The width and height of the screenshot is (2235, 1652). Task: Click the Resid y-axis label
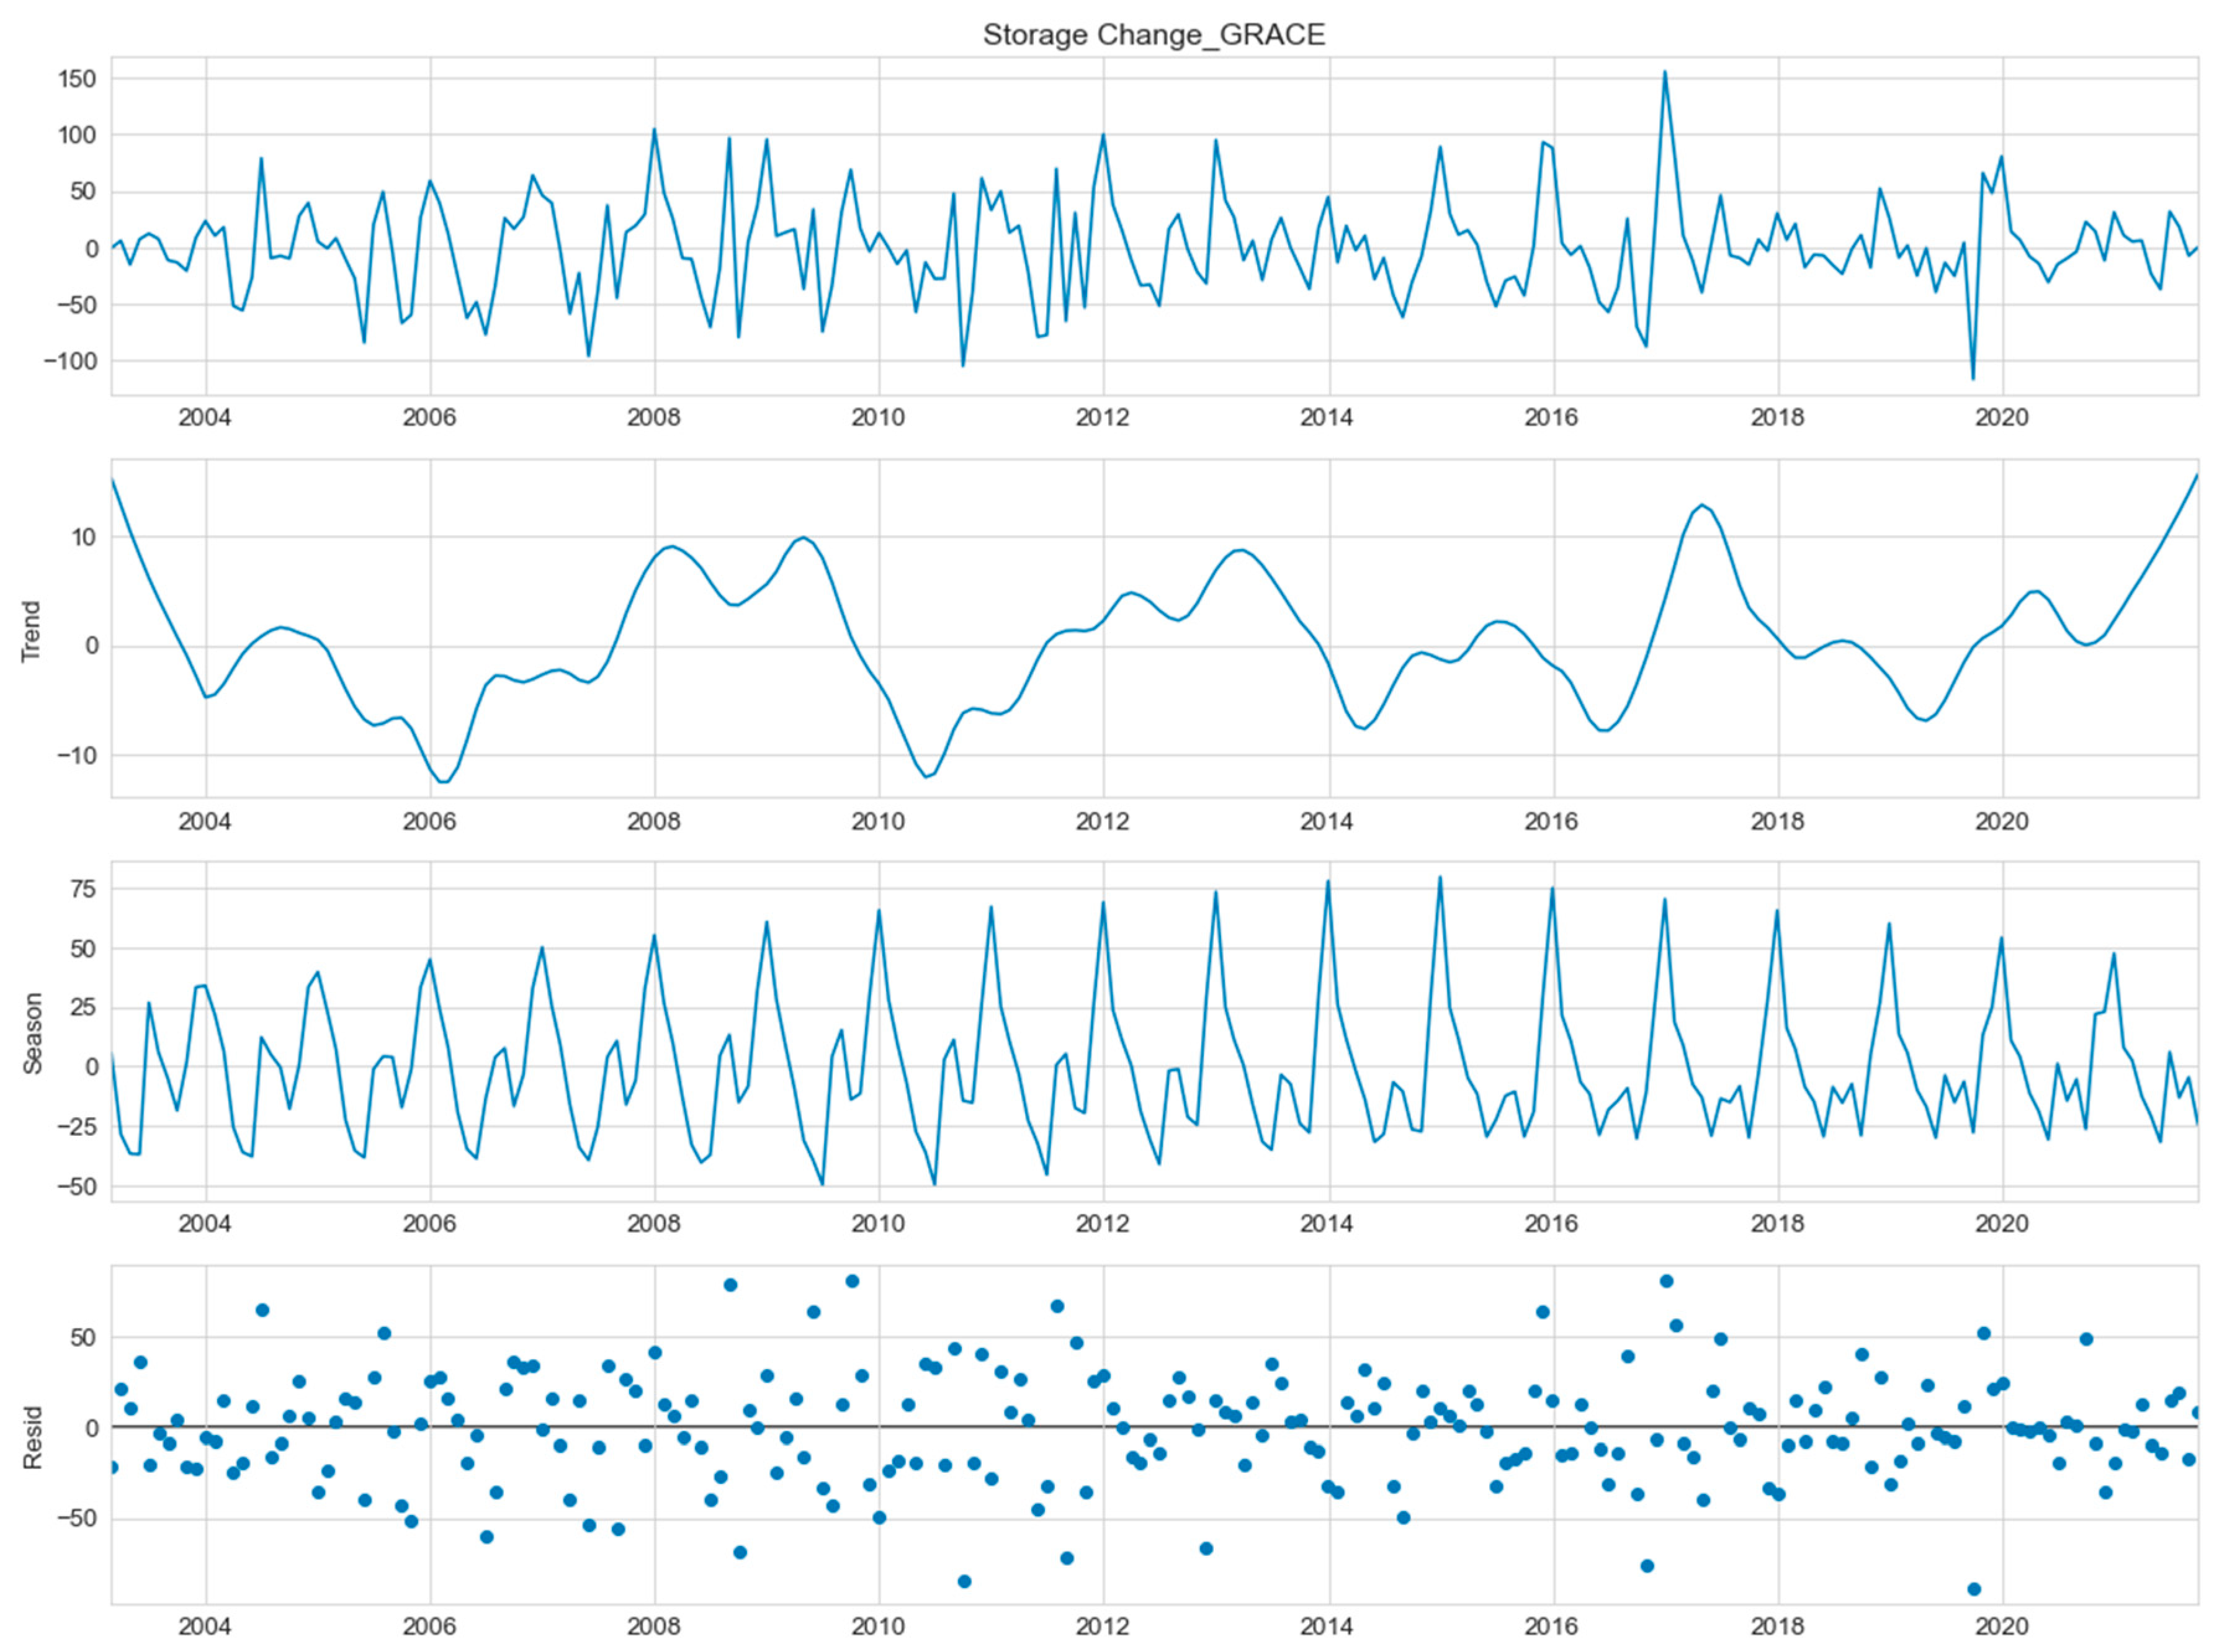click(32, 1437)
